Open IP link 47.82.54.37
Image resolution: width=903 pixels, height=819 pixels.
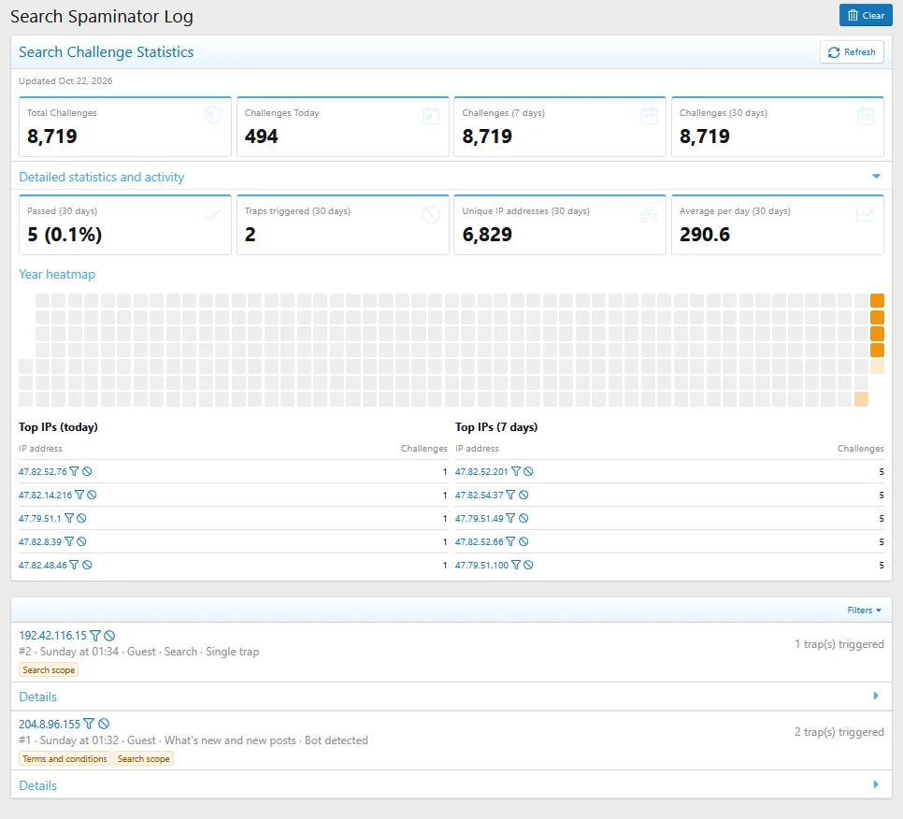point(480,495)
